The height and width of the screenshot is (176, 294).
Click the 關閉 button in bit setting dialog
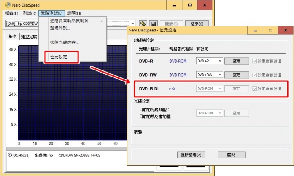pyautogui.click(x=232, y=155)
